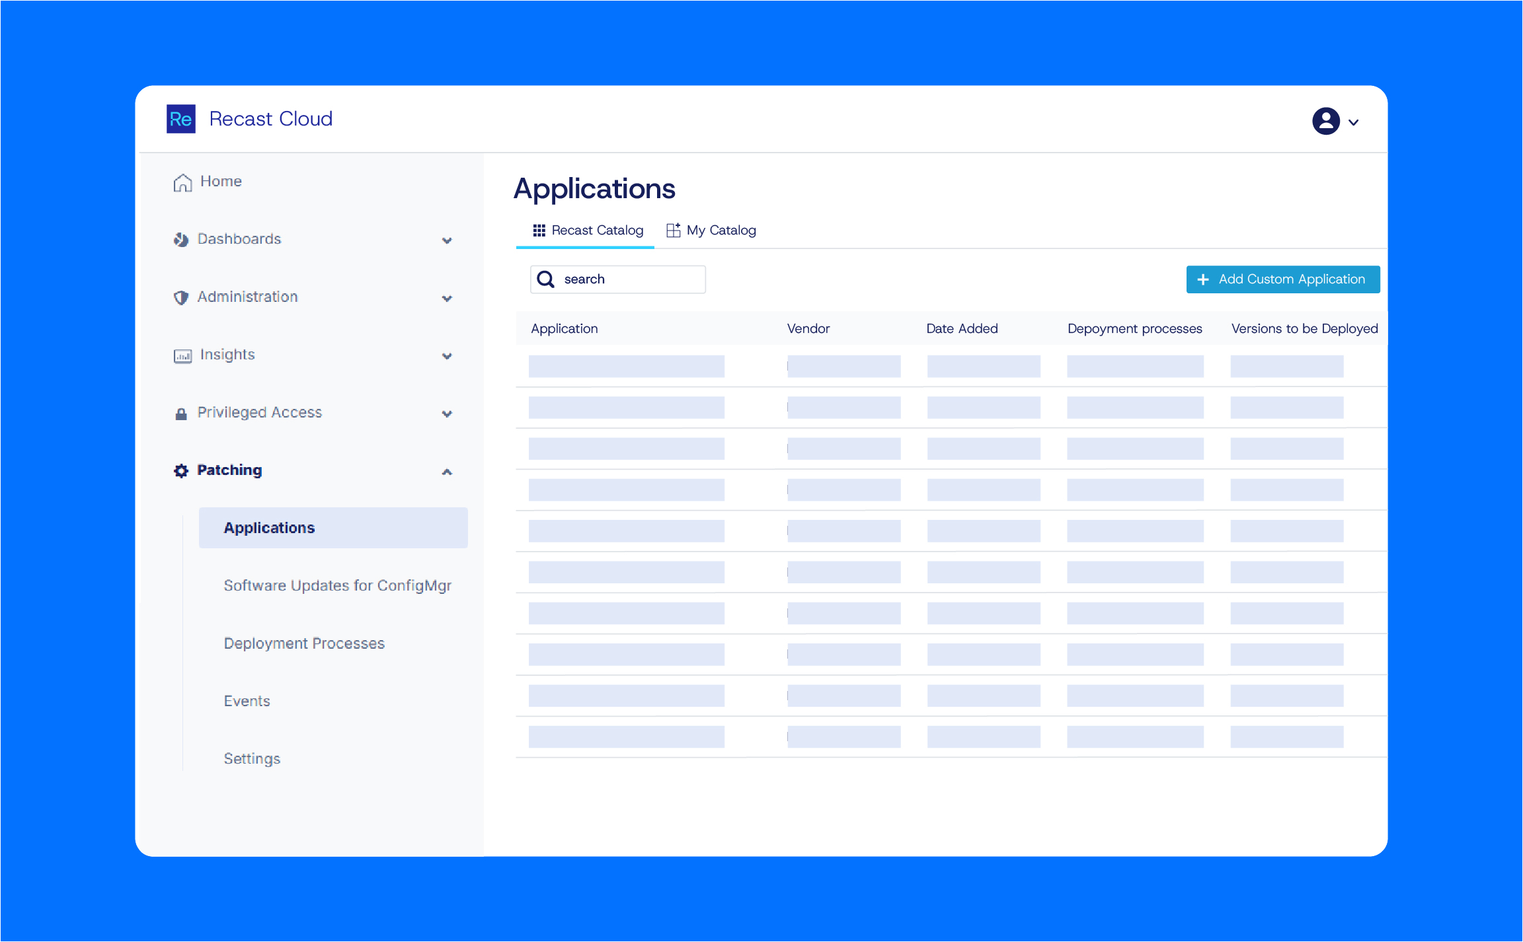Screen dimensions: 1523x942
Task: Open the user account avatar icon
Action: (1325, 122)
